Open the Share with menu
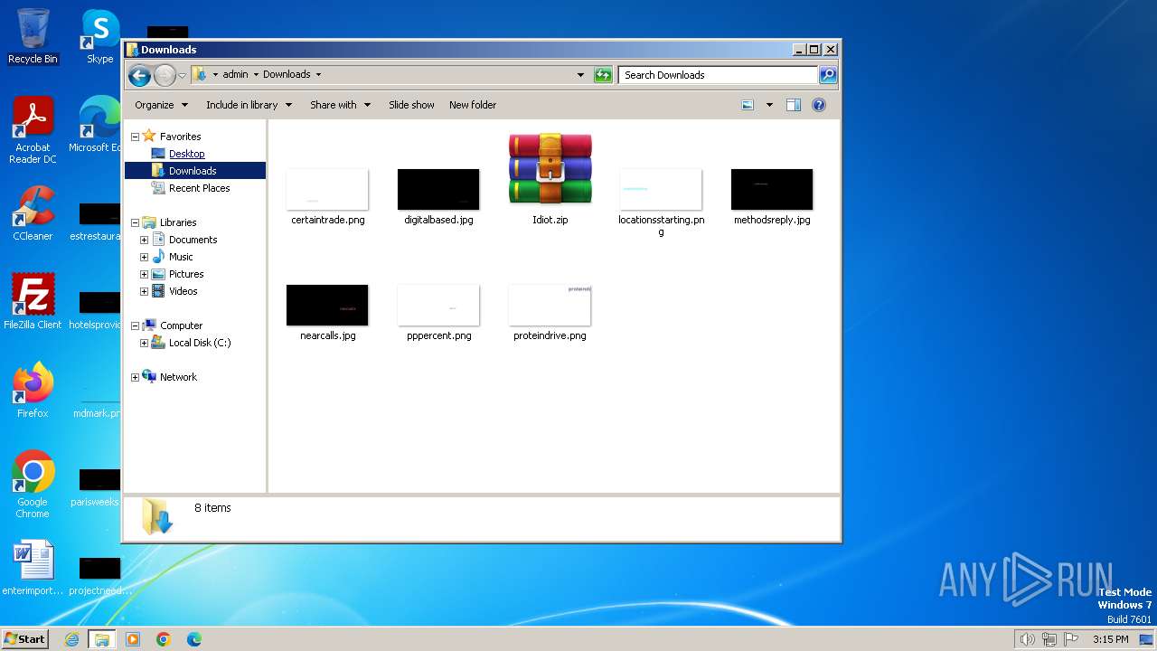The height and width of the screenshot is (651, 1157). pos(340,105)
